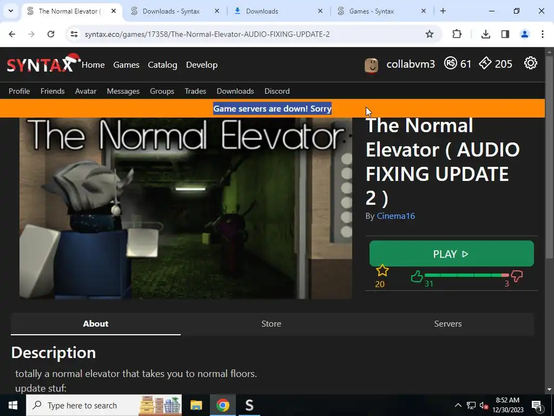Click Game servers are down banner text
Image resolution: width=554 pixels, height=416 pixels.
click(273, 108)
